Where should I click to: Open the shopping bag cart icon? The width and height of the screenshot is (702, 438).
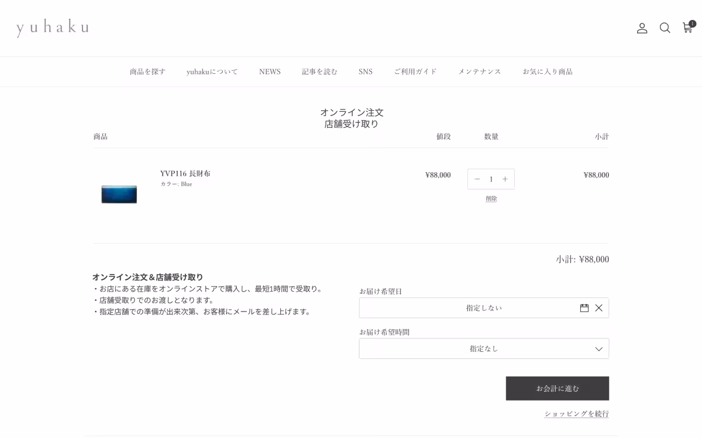click(x=687, y=28)
